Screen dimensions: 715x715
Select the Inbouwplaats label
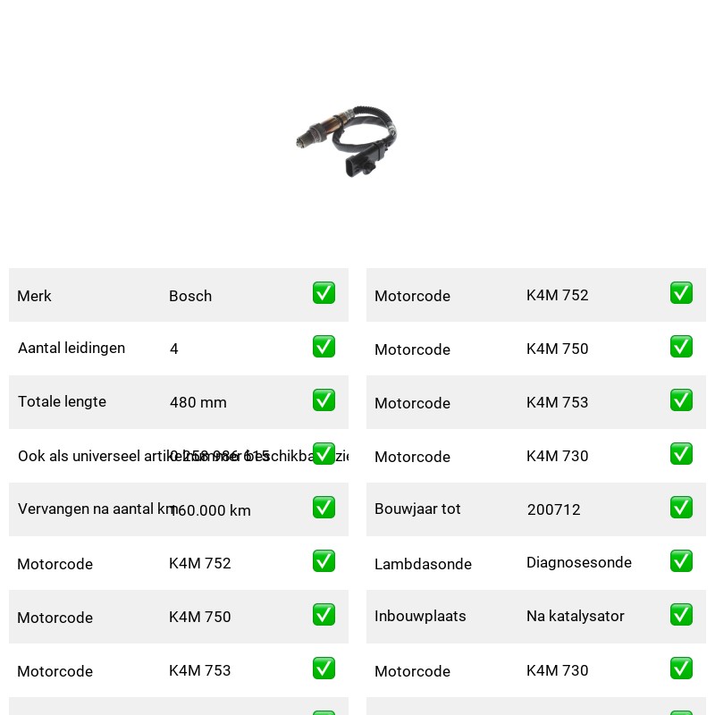420,616
